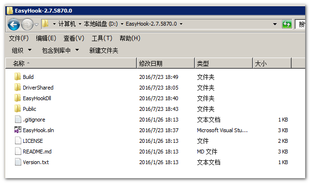Open the 编辑(E) menu
Screen dimensions: 310x183
click(x=46, y=38)
